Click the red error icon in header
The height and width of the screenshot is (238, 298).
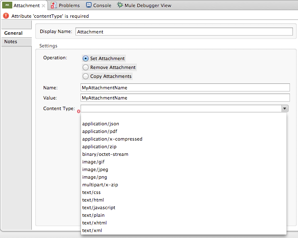point(6,16)
